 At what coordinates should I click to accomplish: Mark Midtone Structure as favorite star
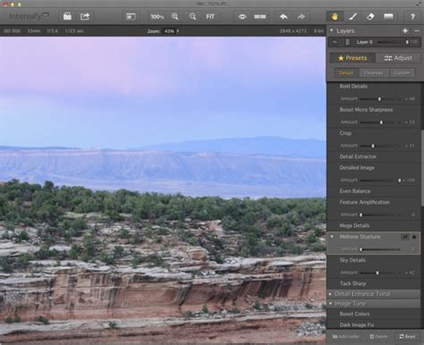(x=414, y=237)
